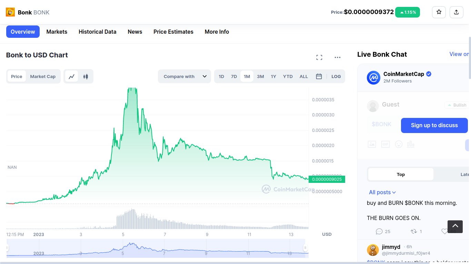The height and width of the screenshot is (264, 471).
Task: Open the calendar date range picker
Action: coord(319,76)
